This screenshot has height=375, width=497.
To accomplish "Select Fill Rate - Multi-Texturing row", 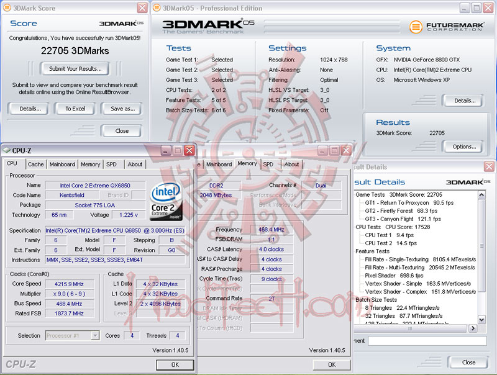I will (420, 268).
